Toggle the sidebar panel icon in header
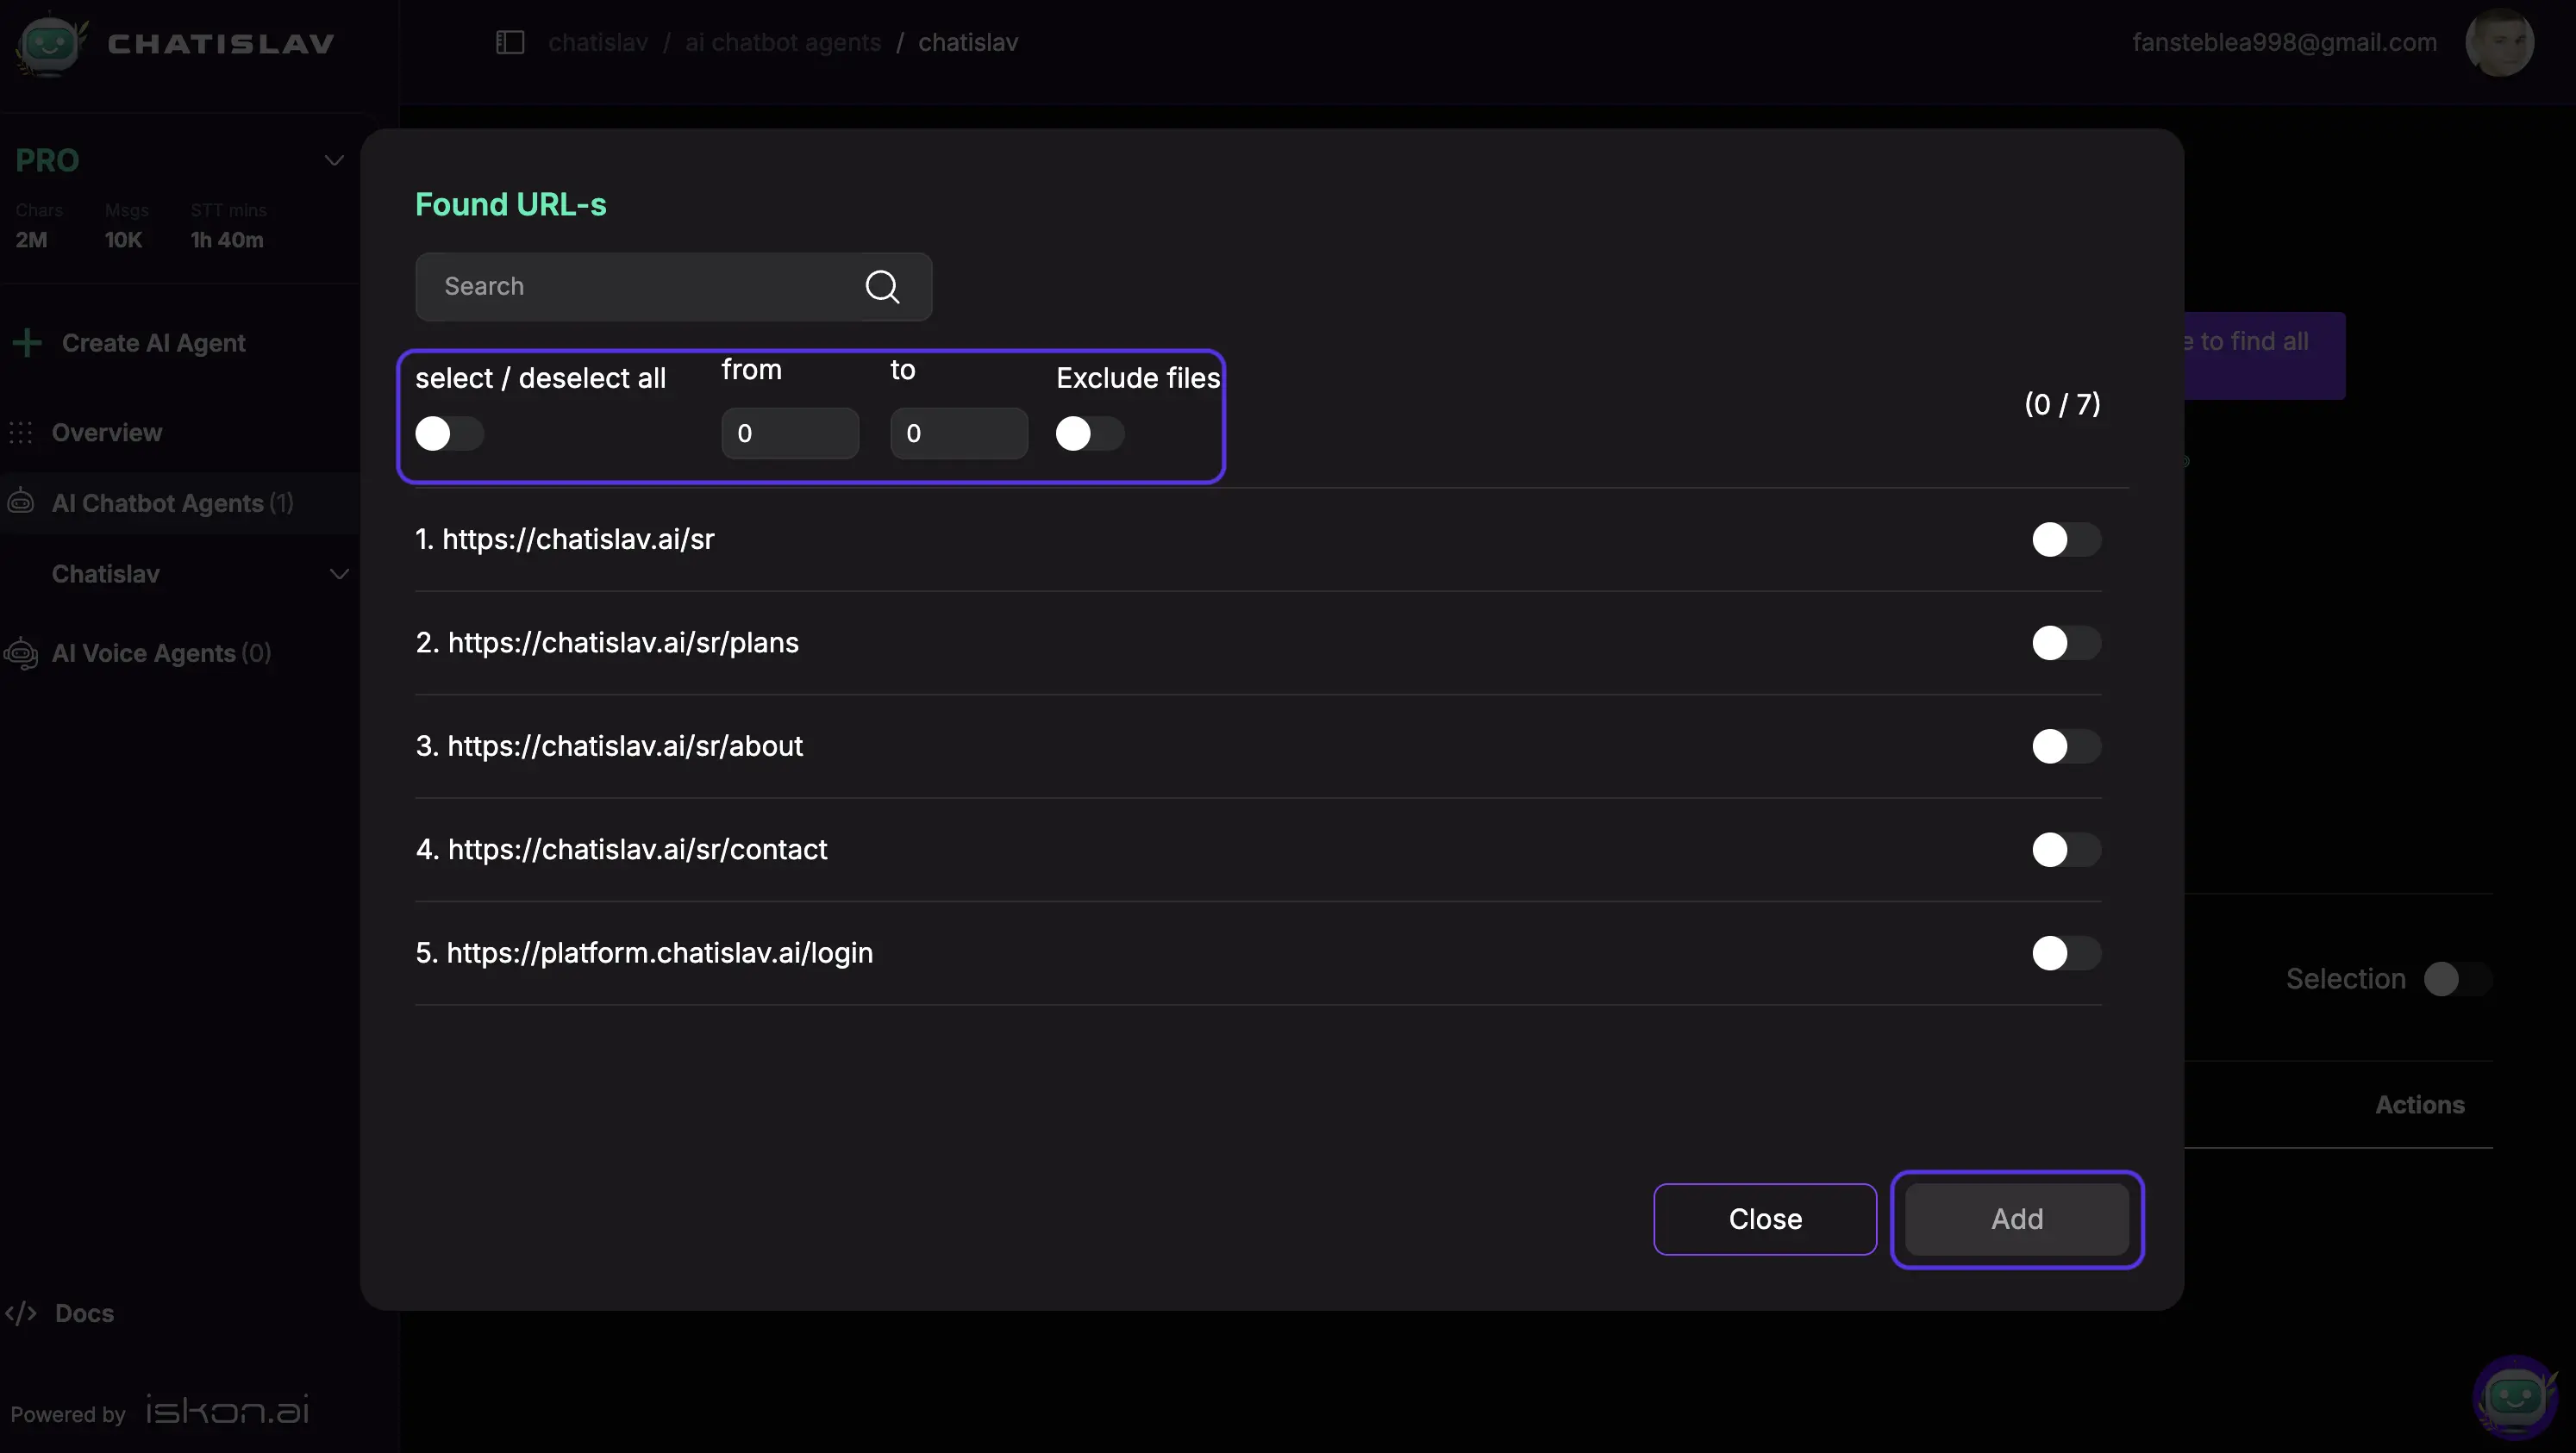 [510, 42]
